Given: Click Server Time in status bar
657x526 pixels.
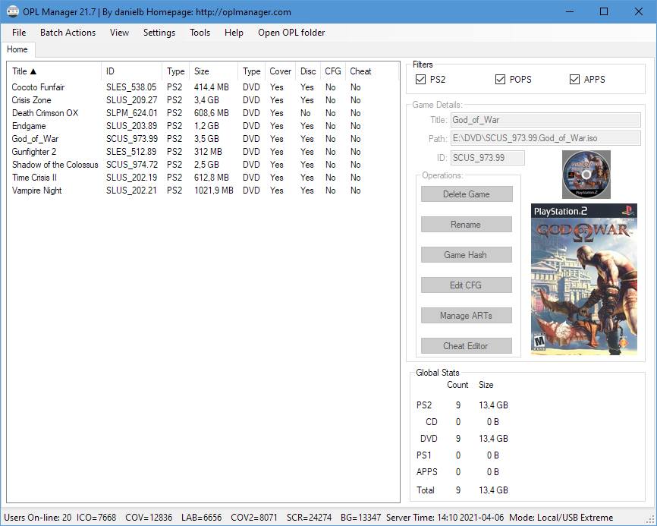Looking at the screenshot, I should pyautogui.click(x=445, y=518).
